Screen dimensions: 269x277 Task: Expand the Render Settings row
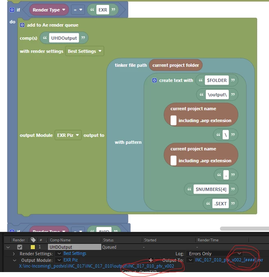[x=14, y=254]
